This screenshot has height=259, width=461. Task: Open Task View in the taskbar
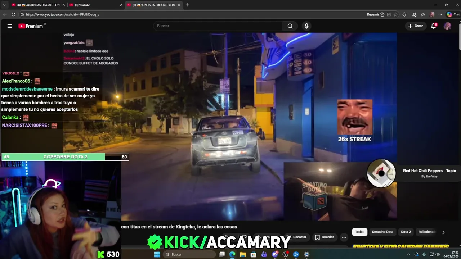pos(222,254)
